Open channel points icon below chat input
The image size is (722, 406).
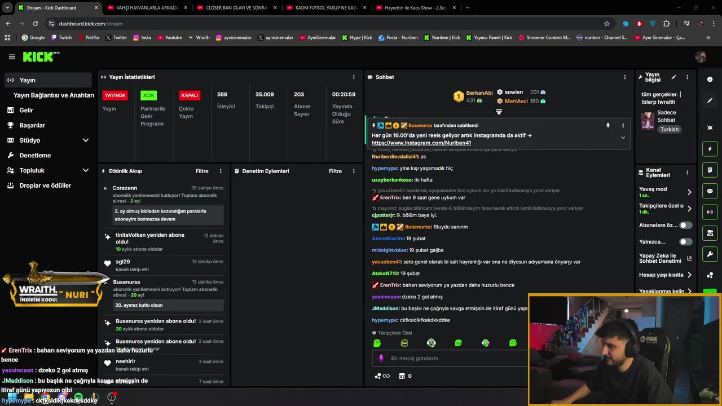382,376
